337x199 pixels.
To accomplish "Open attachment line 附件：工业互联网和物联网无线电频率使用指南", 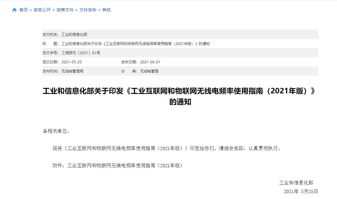I will 118,166.
